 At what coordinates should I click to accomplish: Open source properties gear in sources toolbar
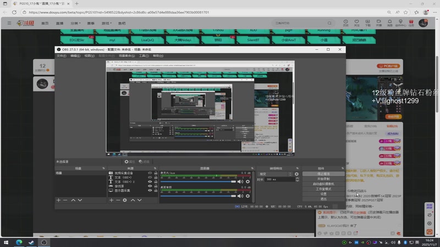pyautogui.click(x=125, y=200)
